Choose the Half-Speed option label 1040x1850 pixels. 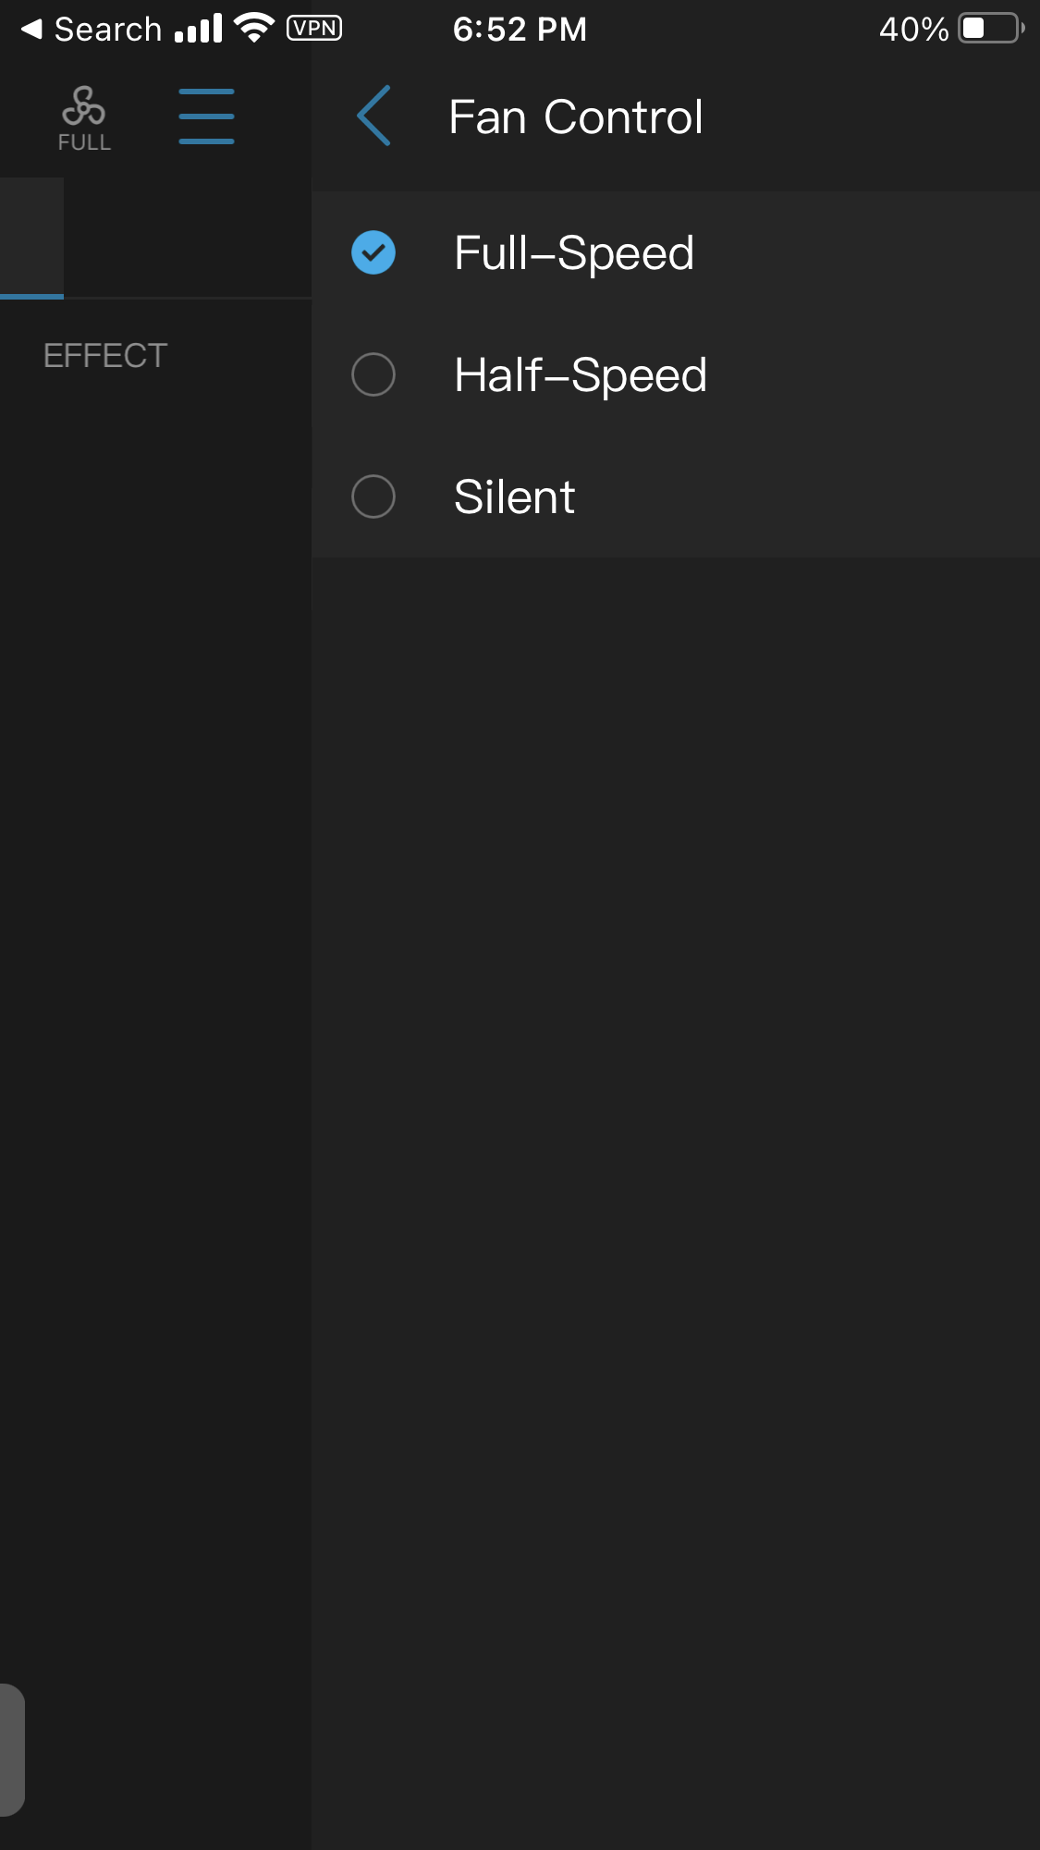[x=581, y=374]
